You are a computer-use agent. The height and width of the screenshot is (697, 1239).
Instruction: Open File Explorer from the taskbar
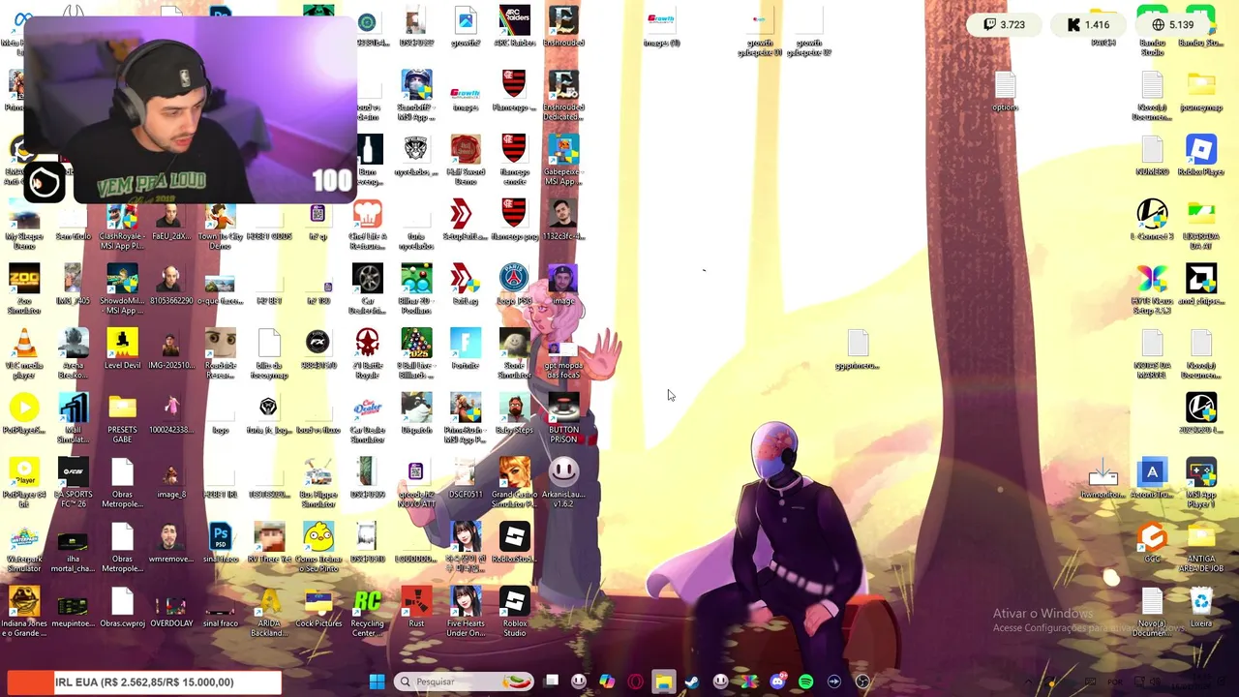(x=663, y=682)
